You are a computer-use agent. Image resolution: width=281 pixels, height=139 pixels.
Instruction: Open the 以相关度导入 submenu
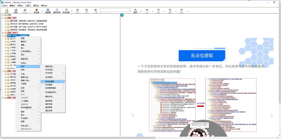tap(28, 51)
